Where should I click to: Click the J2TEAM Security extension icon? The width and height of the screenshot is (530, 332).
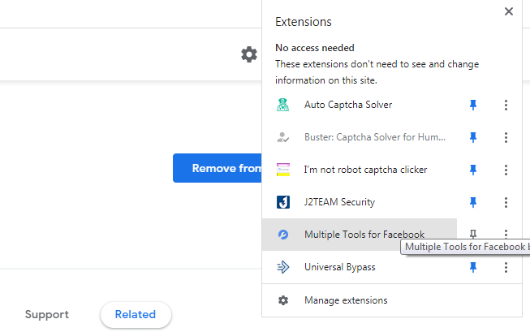(x=283, y=202)
